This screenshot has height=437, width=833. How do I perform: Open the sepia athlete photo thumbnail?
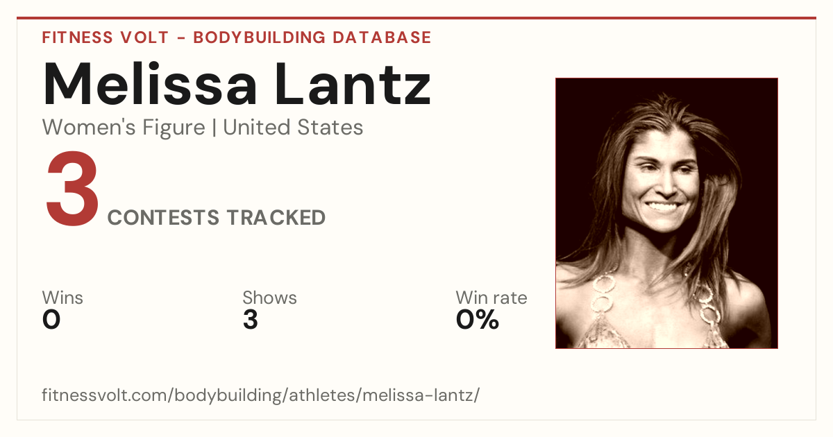pos(666,213)
